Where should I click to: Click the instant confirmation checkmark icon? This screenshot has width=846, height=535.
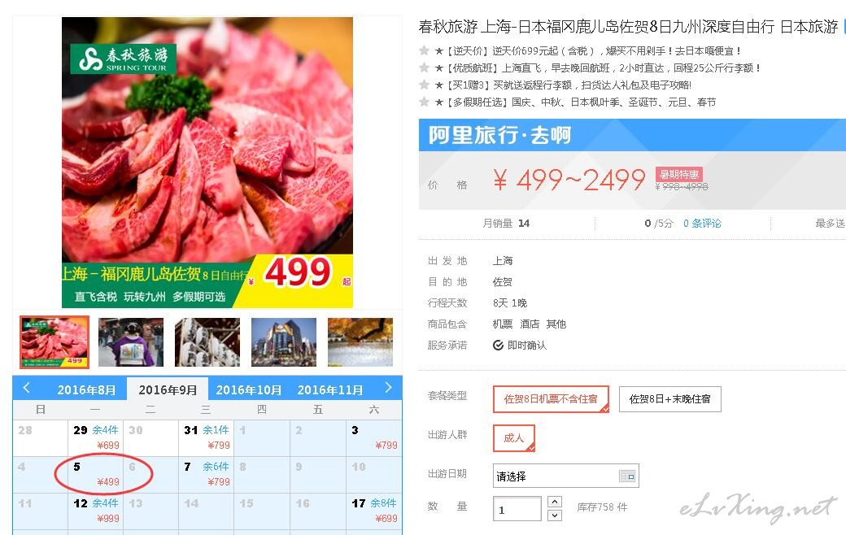click(x=498, y=346)
